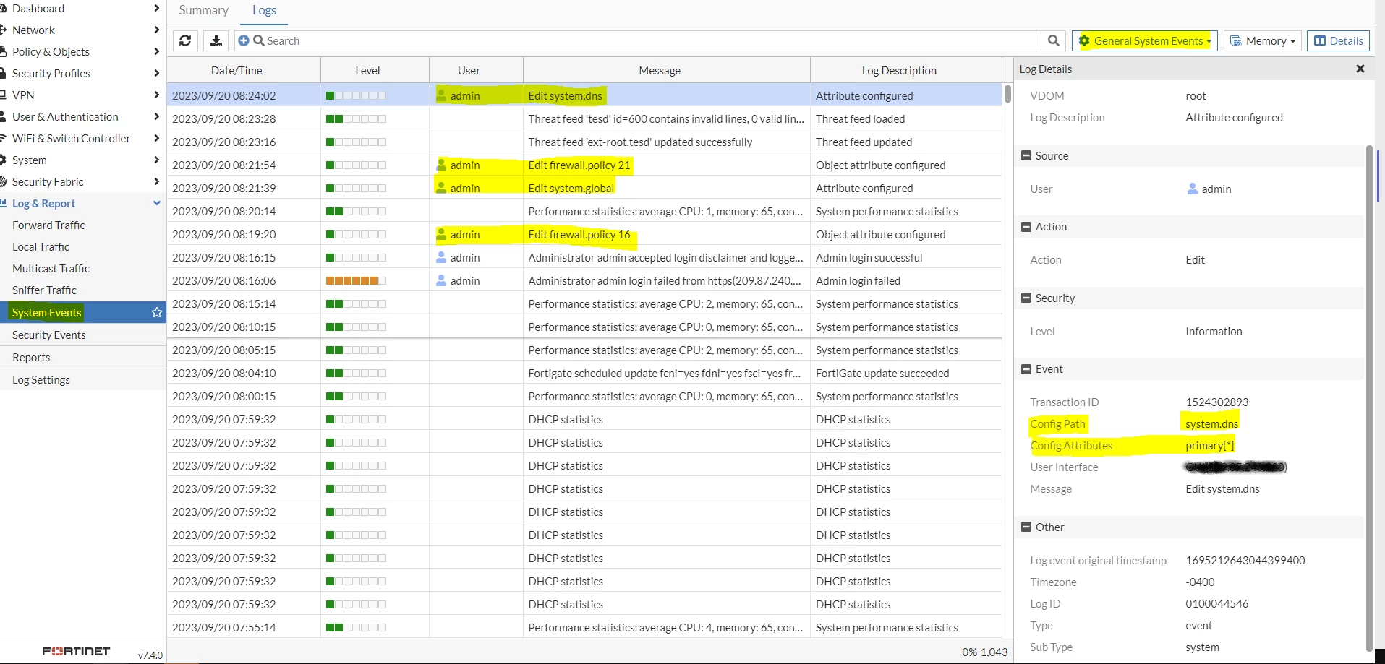Click the Log Details panel scrollbar
Screen dimensions: 1385x664
[1369, 397]
